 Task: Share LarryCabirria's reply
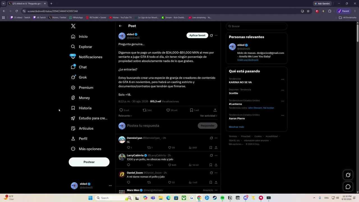pos(216,165)
